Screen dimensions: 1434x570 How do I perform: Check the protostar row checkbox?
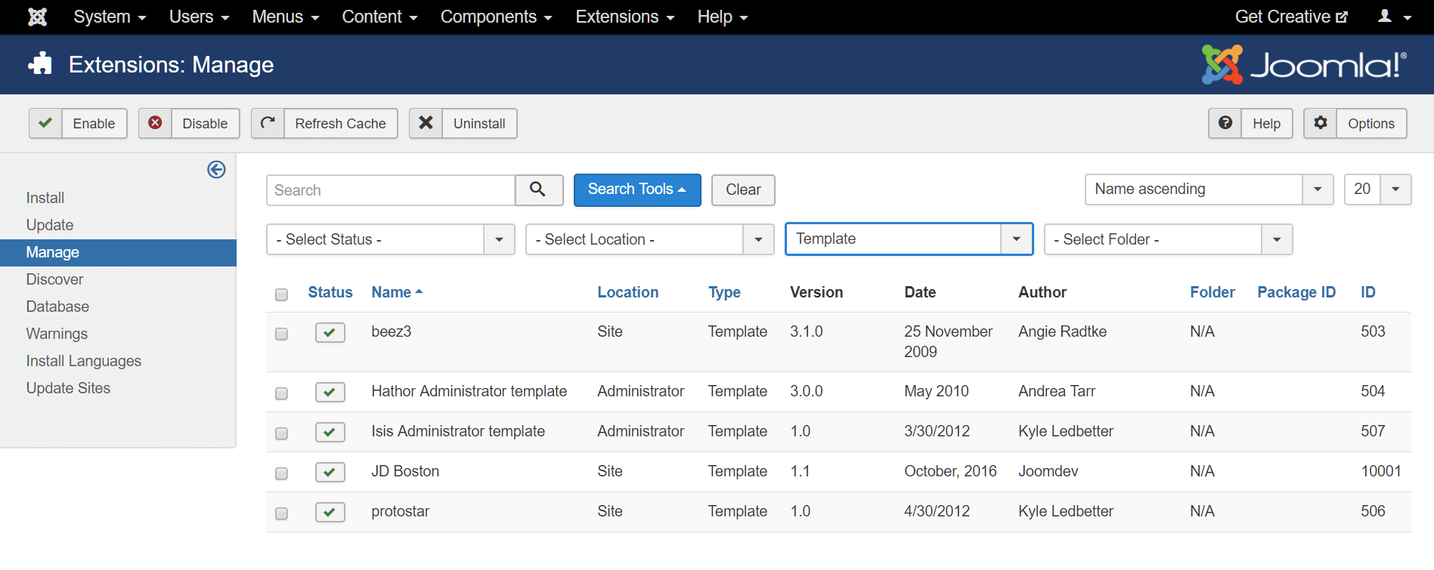[281, 513]
